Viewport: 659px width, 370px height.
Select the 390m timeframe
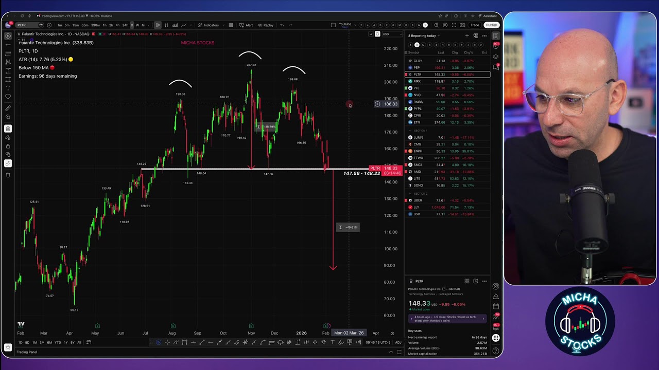pos(95,25)
